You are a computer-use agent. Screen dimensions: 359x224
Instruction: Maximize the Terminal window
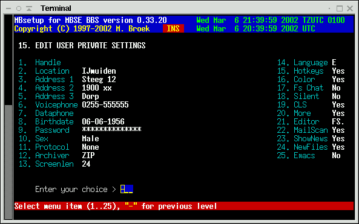[340, 8]
